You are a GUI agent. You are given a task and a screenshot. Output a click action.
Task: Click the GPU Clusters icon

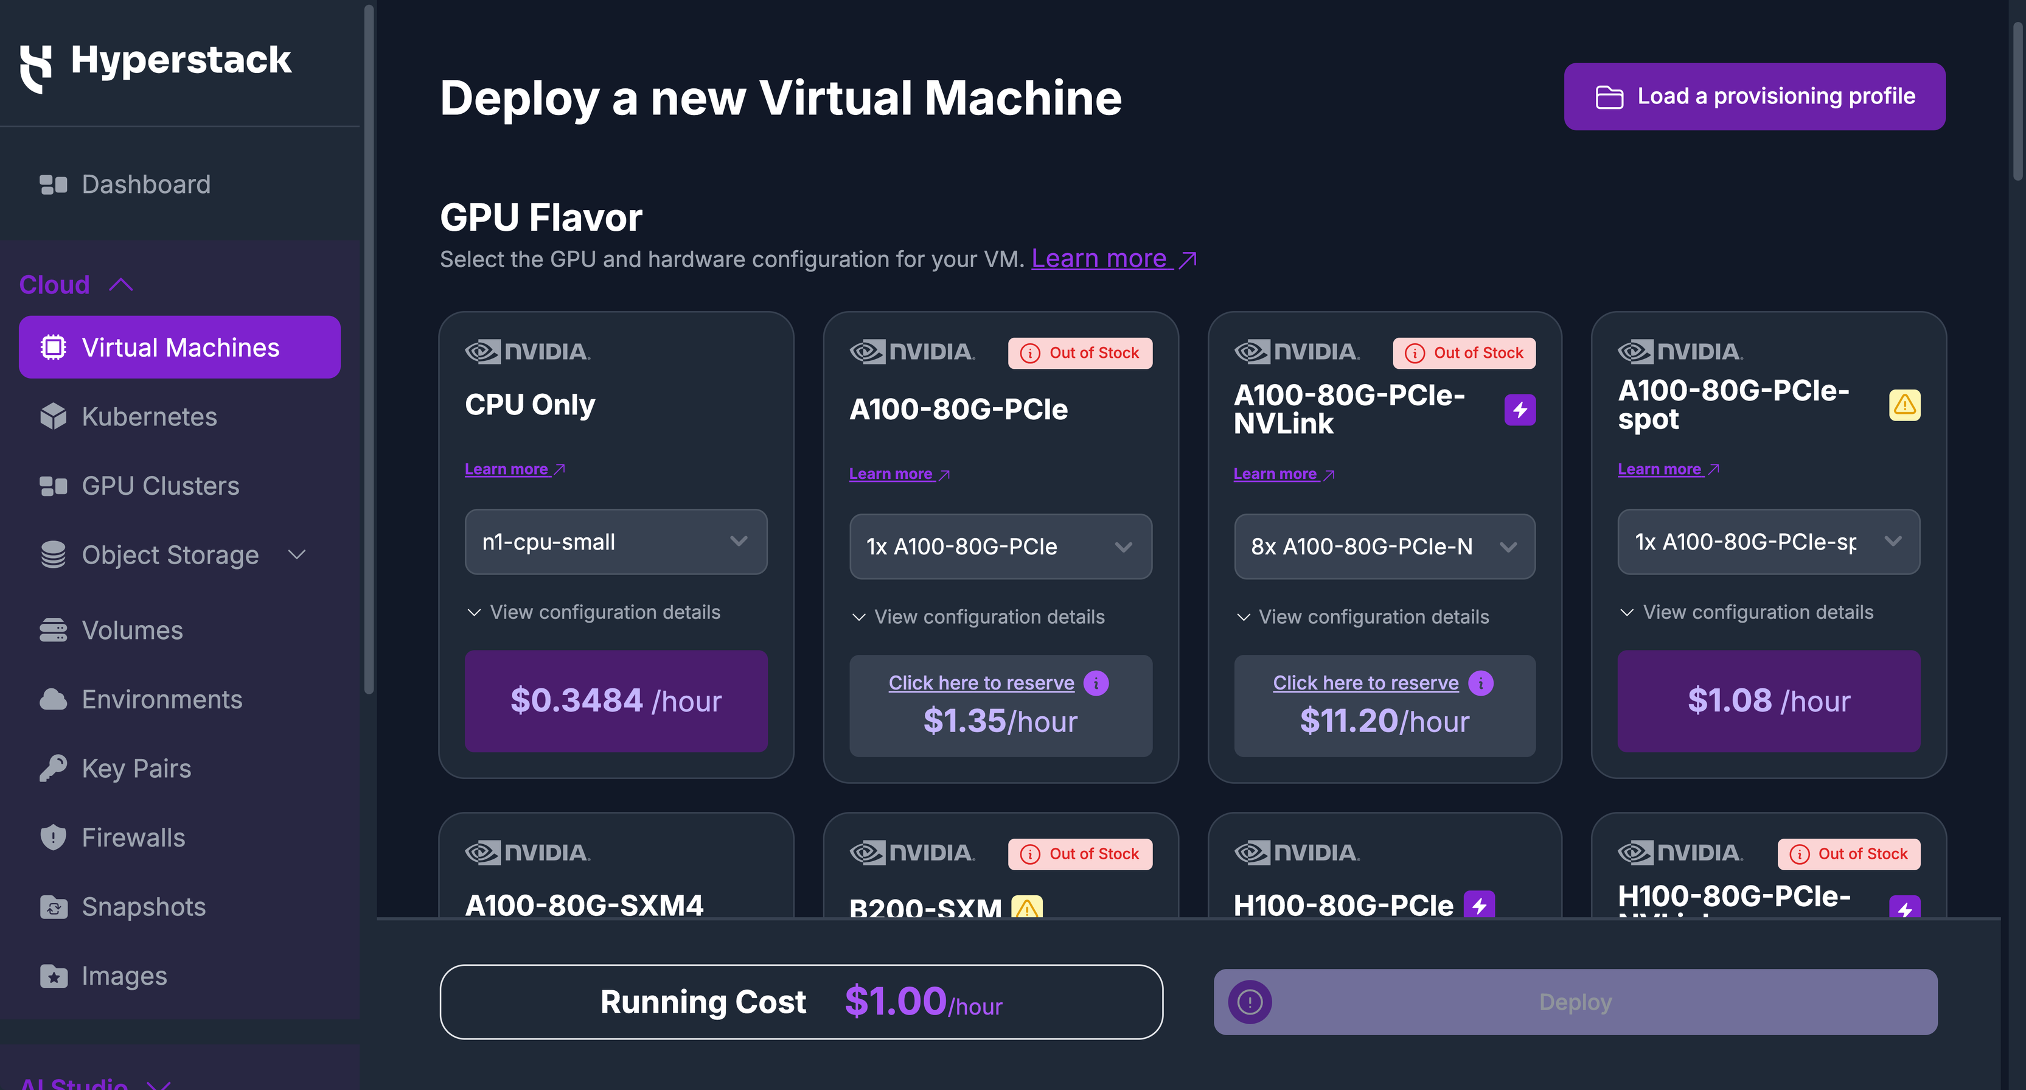point(54,486)
